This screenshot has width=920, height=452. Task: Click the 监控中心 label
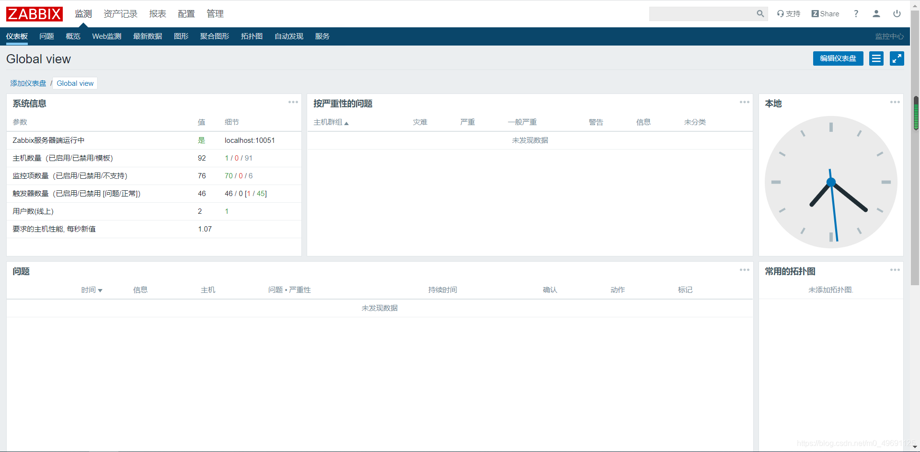(x=889, y=36)
